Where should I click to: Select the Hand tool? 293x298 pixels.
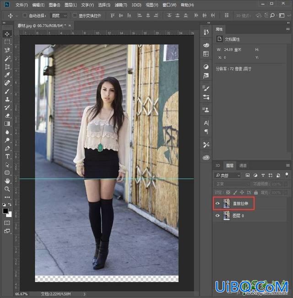pos(7,181)
